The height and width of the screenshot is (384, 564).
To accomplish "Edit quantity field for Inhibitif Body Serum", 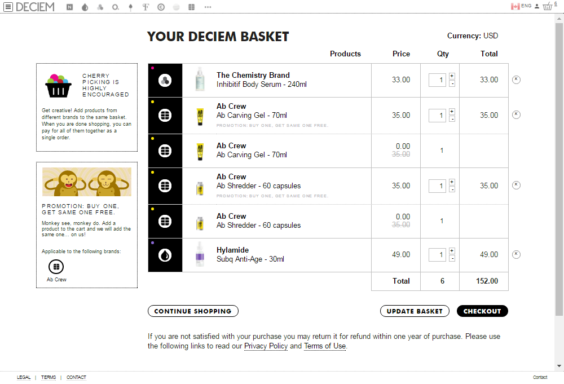I will (x=437, y=80).
